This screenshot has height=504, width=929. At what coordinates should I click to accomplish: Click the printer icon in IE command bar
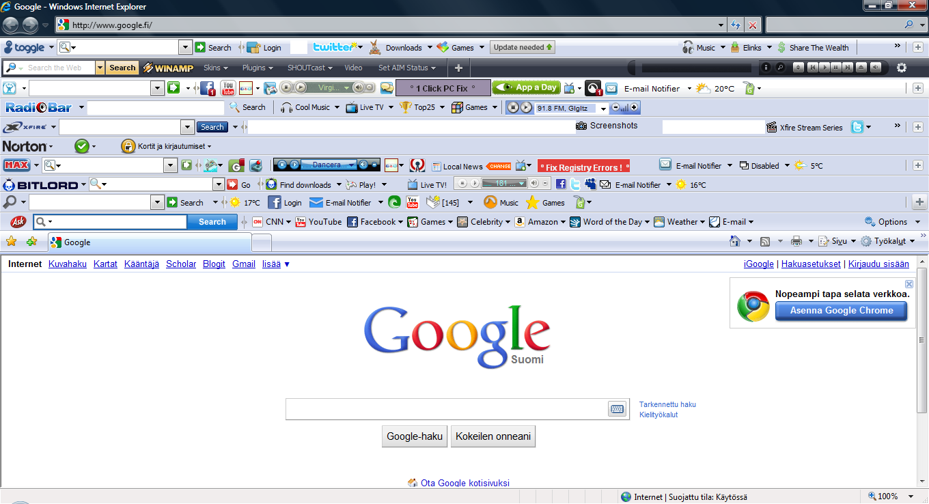click(796, 241)
